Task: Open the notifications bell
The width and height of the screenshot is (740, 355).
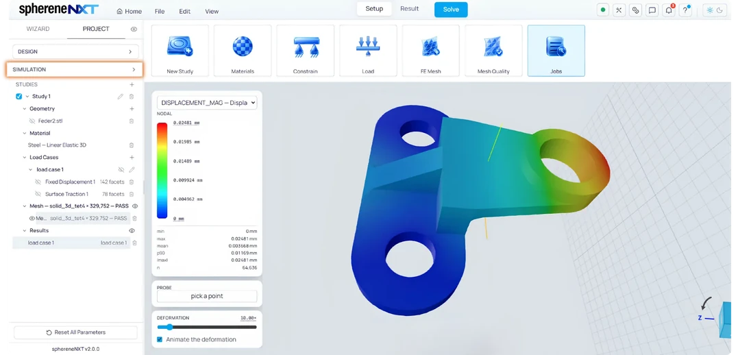Action: pos(669,10)
